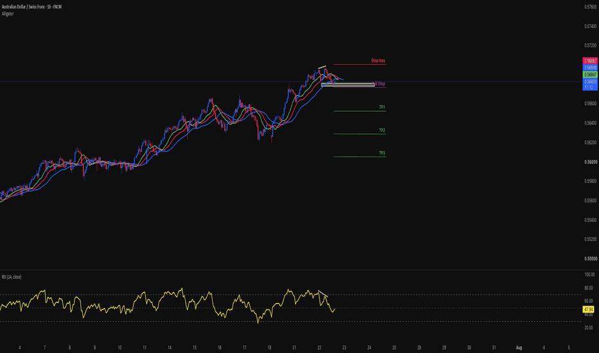Click the white divergence trendline on the RSI pane

pyautogui.click(x=323, y=294)
